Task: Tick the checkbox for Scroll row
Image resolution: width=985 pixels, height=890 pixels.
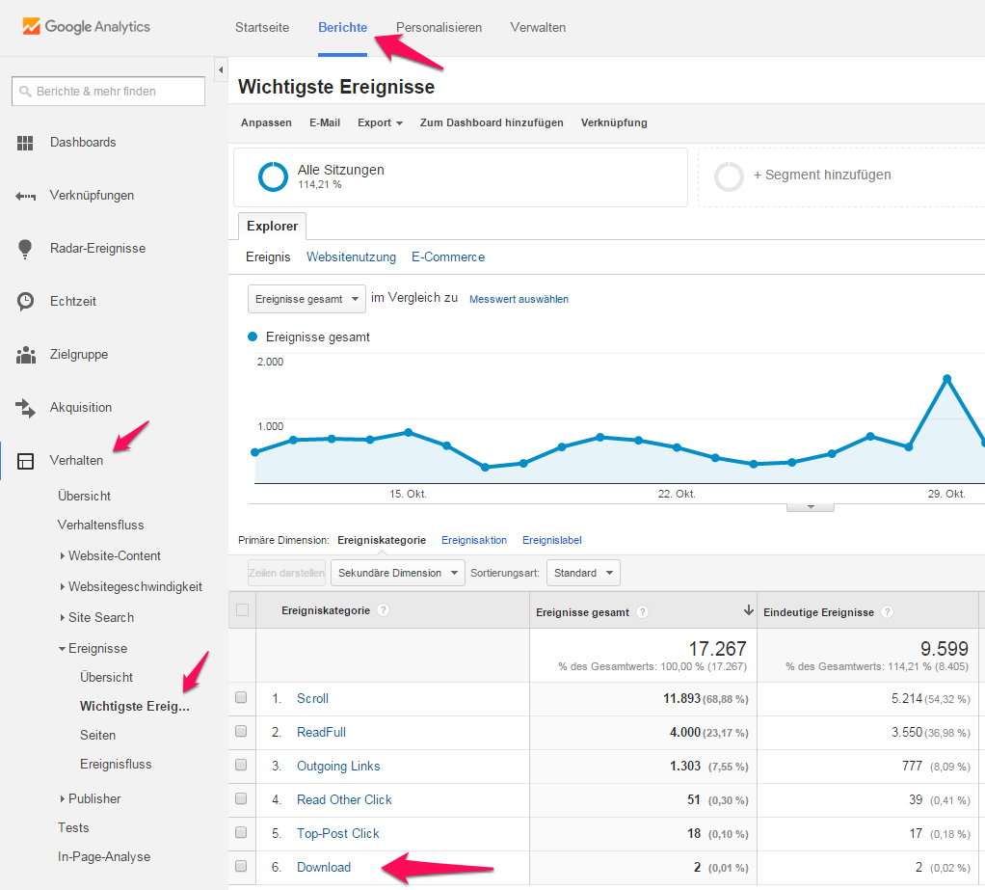Action: pyautogui.click(x=241, y=697)
